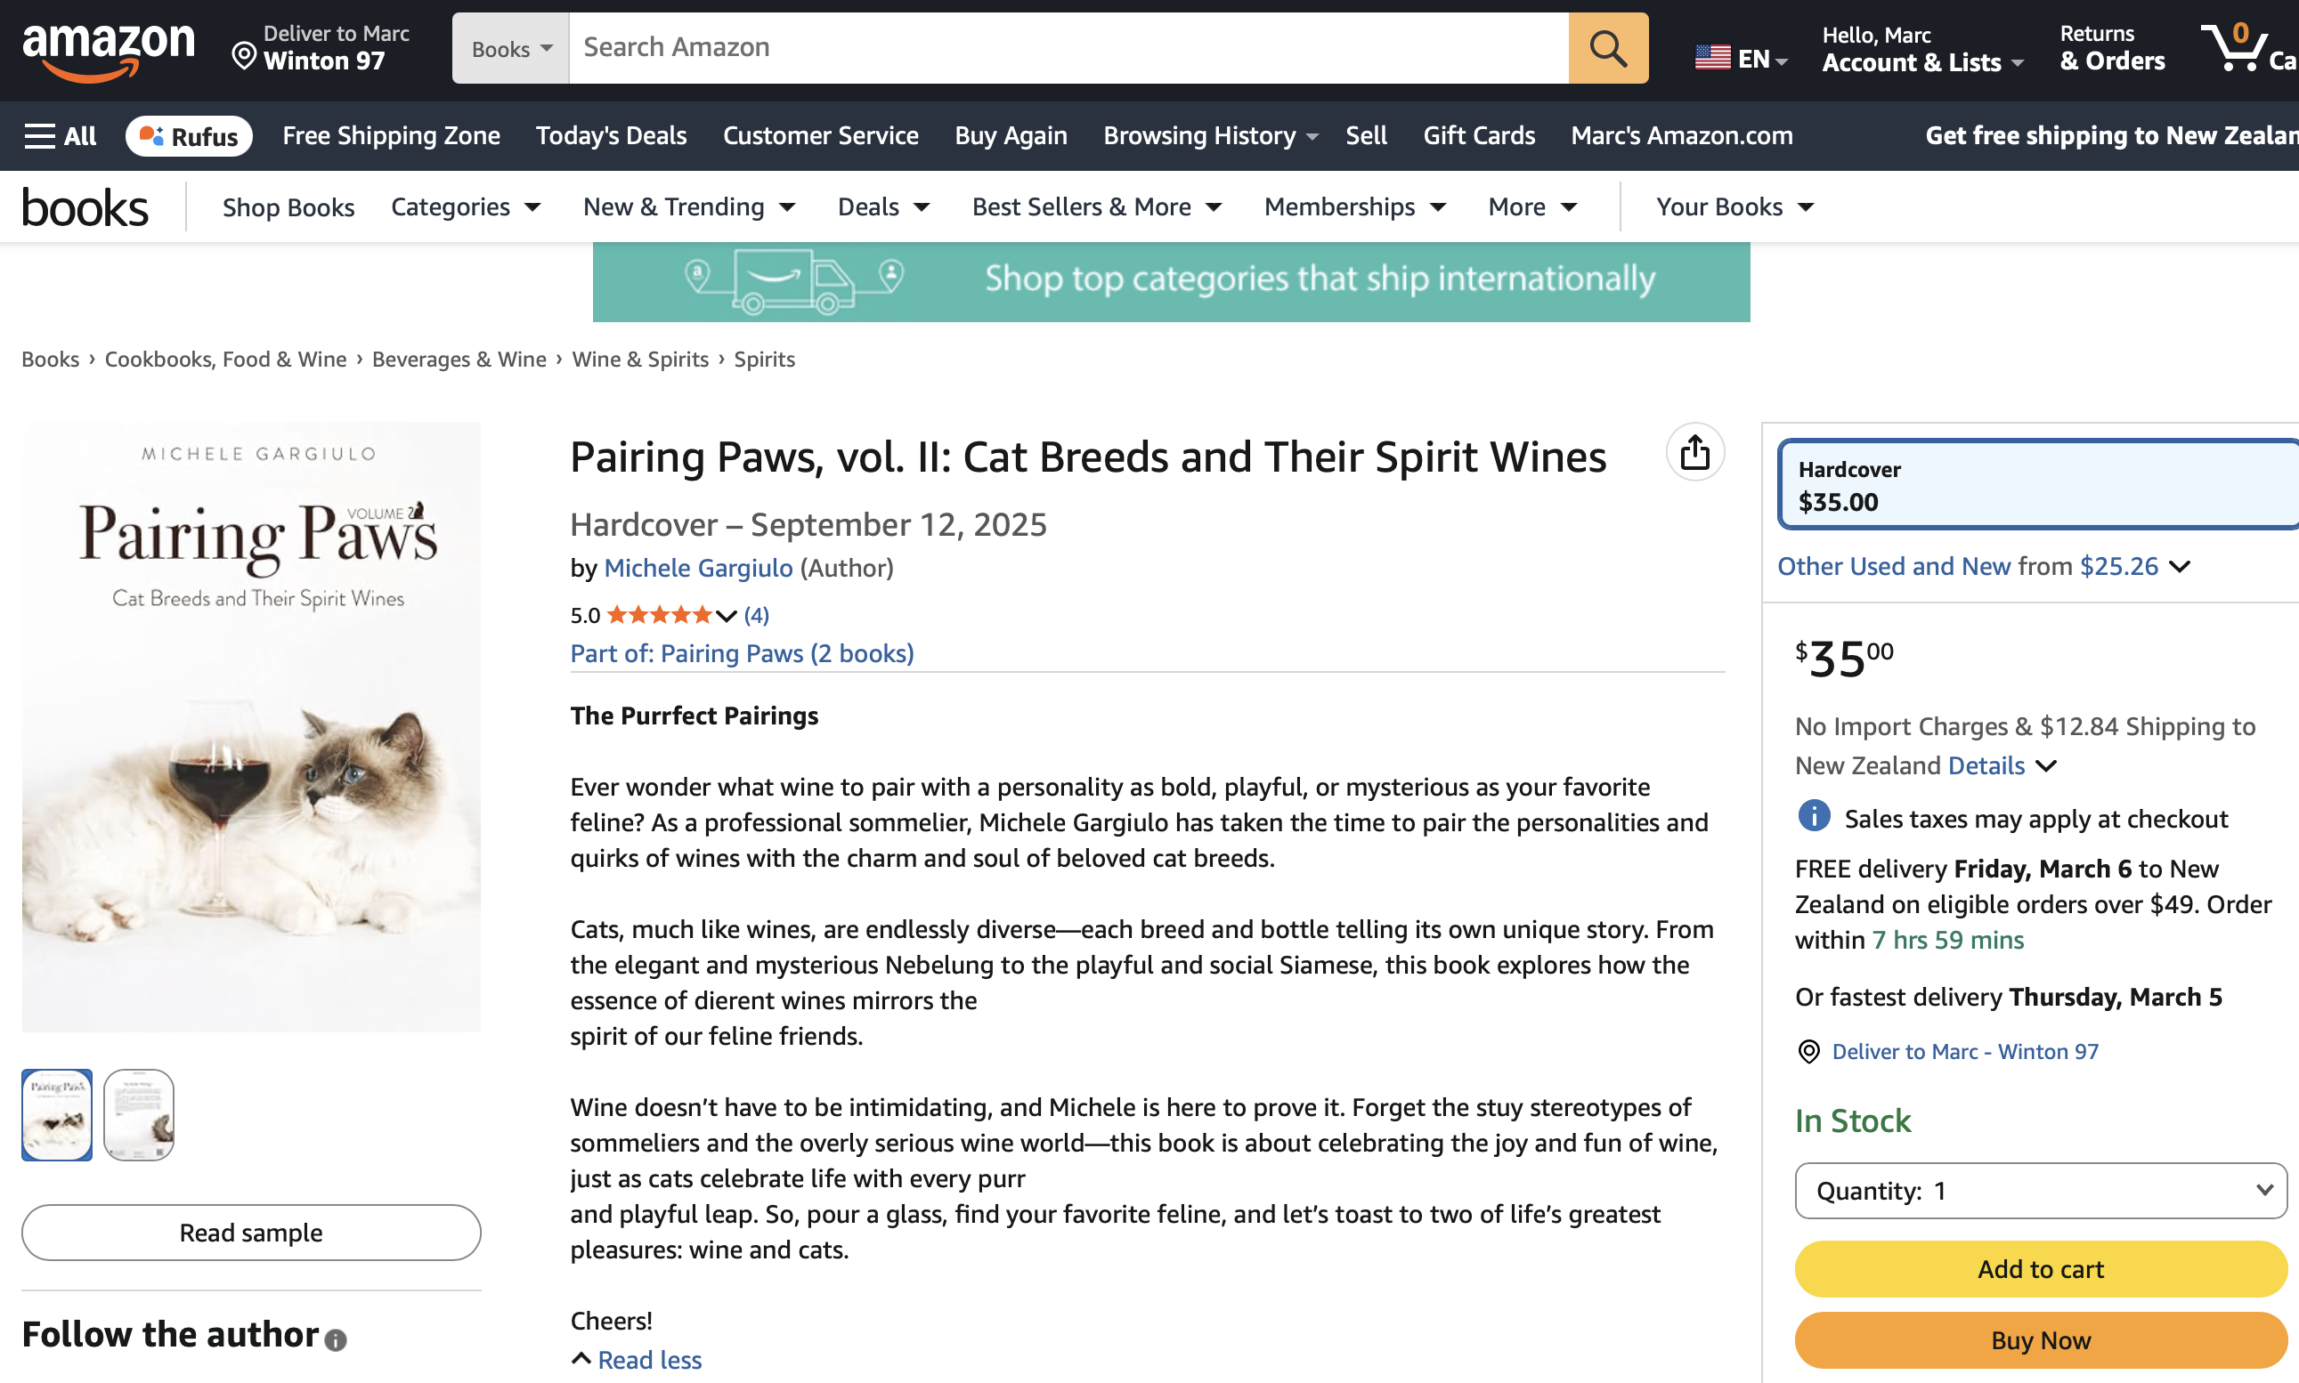This screenshot has height=1383, width=2299.
Task: Open the star rating breakdown chevron
Action: click(x=727, y=616)
